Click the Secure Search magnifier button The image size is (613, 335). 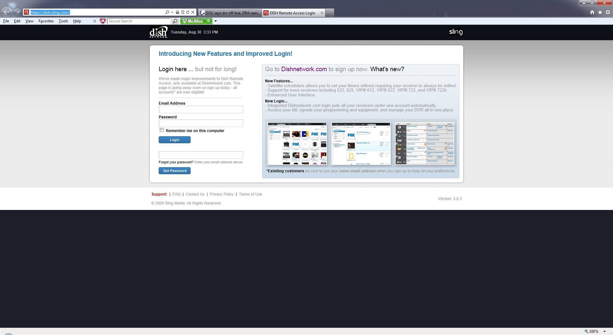[x=175, y=21]
